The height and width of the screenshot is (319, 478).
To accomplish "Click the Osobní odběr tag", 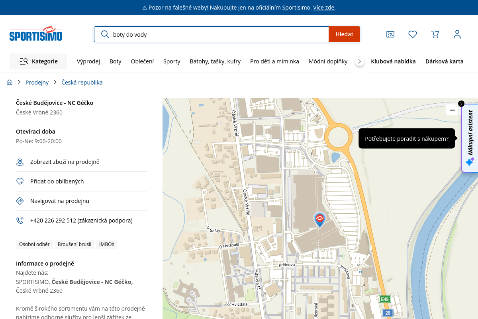I will pos(34,244).
